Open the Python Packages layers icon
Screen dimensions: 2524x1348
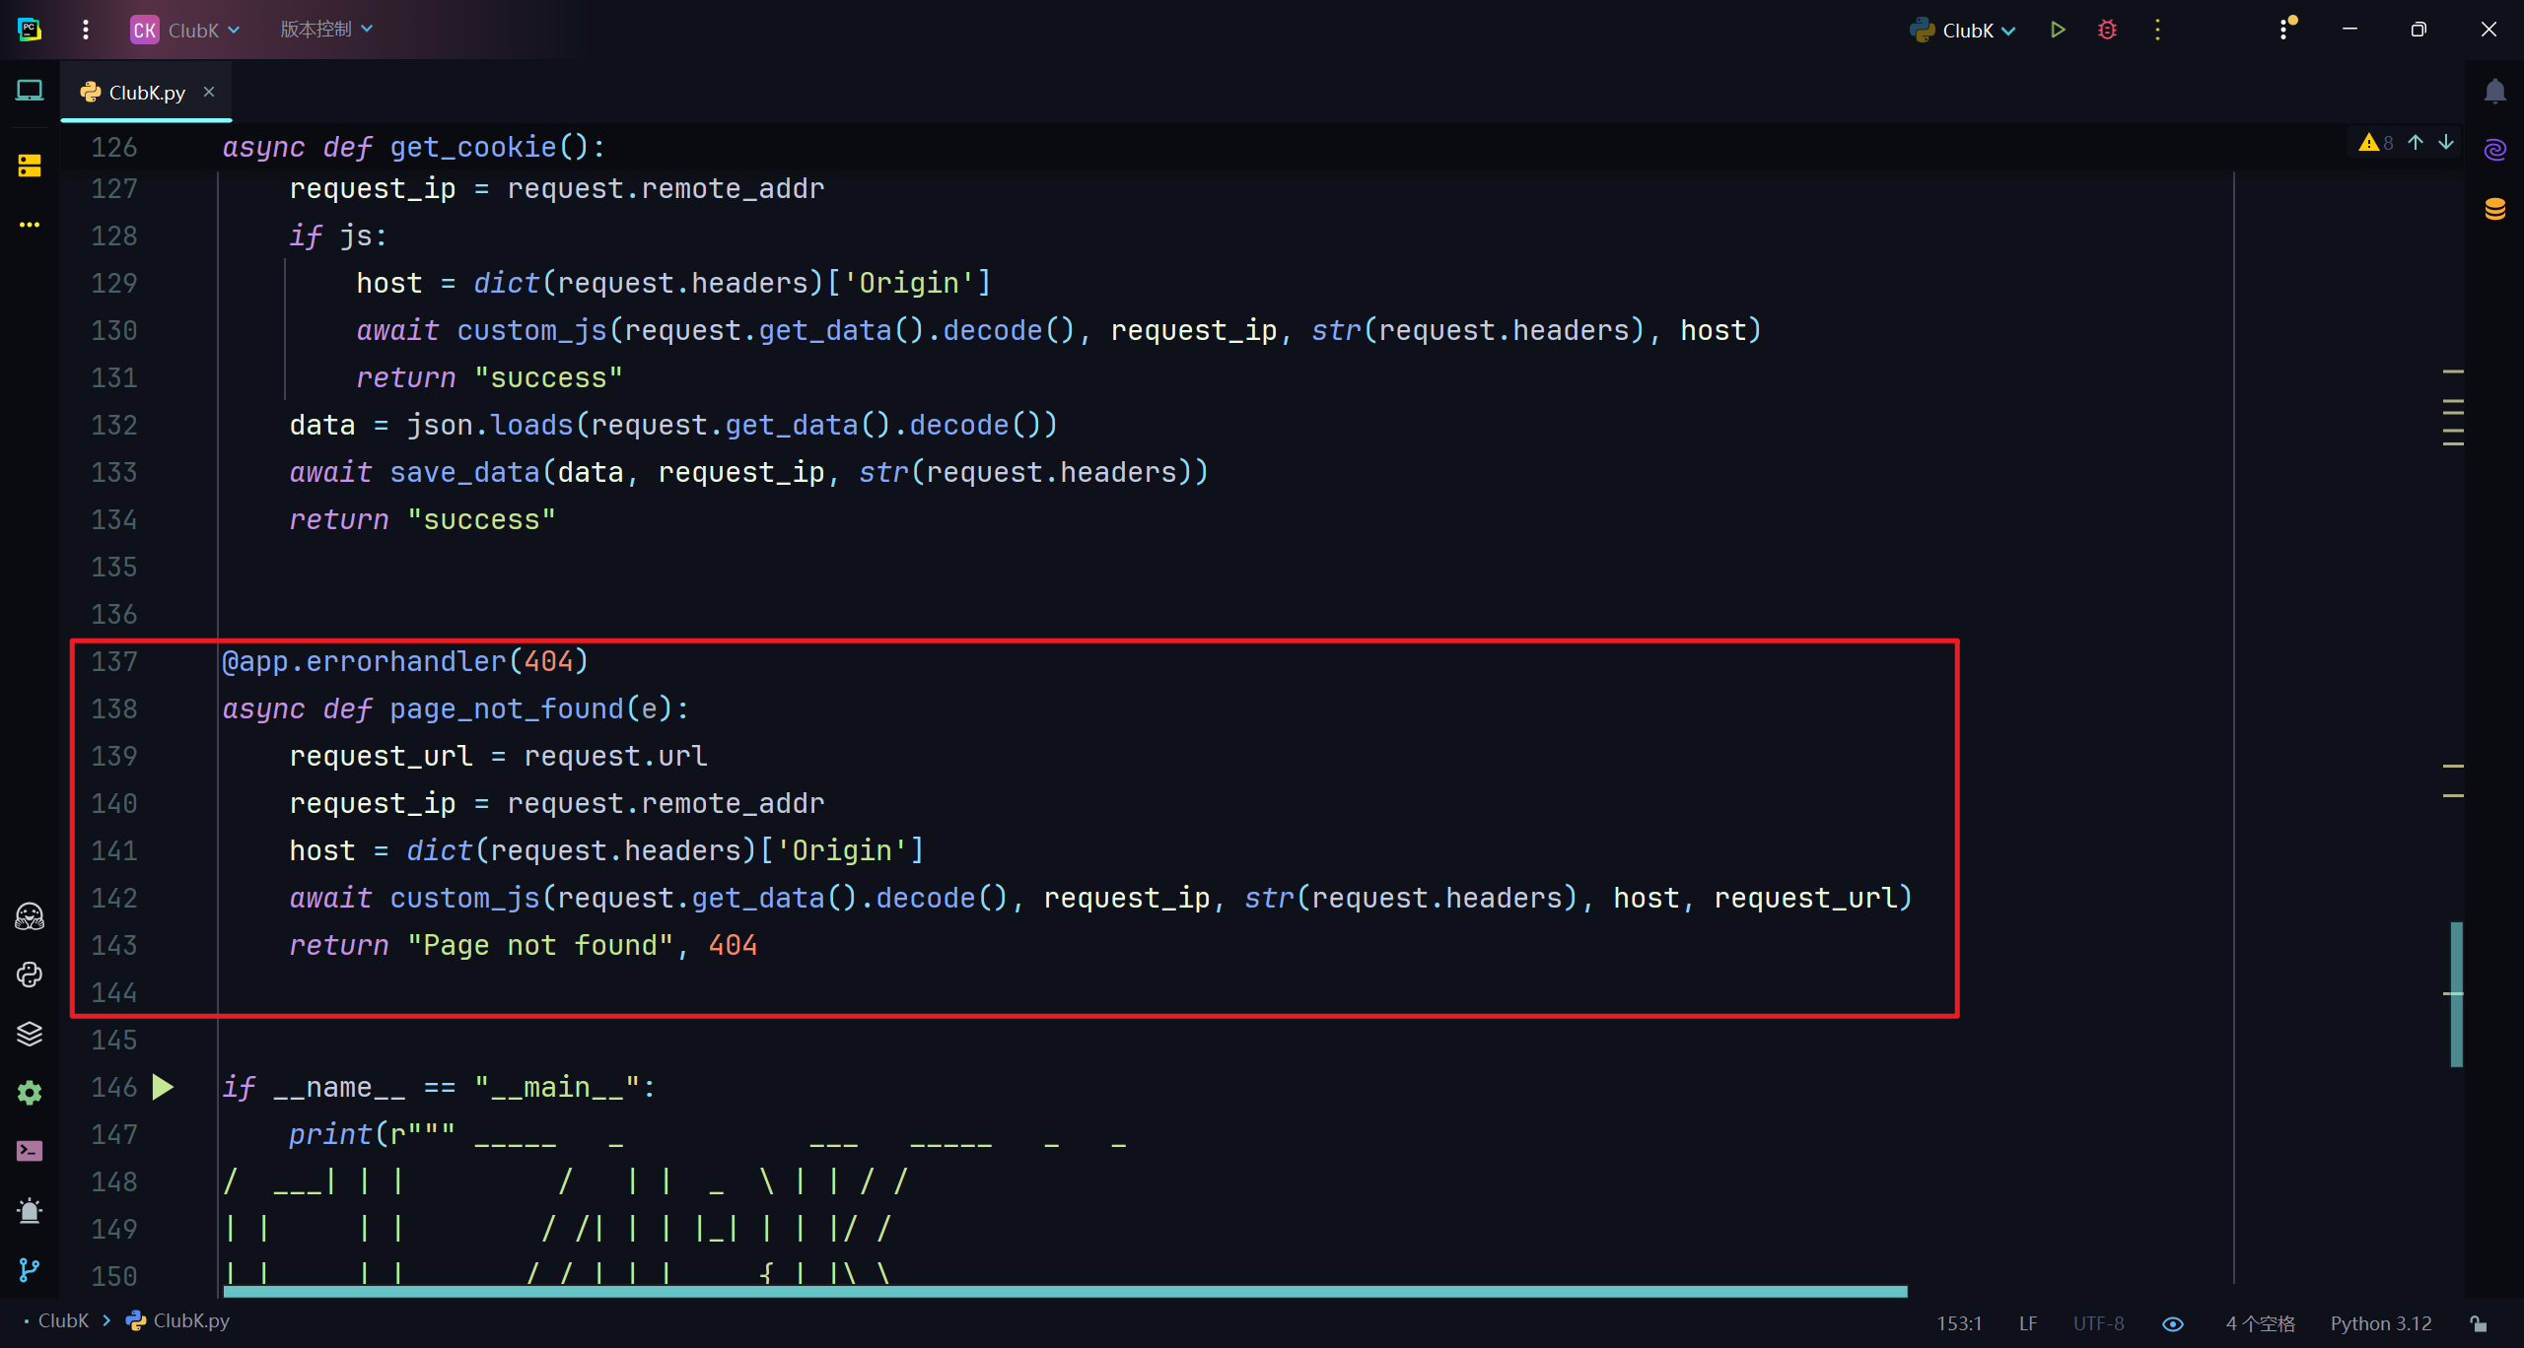pos(30,1034)
